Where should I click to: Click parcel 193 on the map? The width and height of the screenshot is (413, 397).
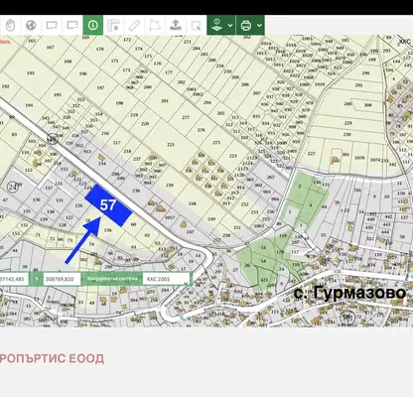(x=31, y=73)
